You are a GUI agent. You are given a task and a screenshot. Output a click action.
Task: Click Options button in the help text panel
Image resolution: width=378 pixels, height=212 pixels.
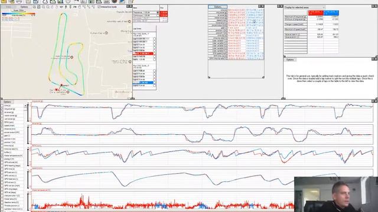290,59
